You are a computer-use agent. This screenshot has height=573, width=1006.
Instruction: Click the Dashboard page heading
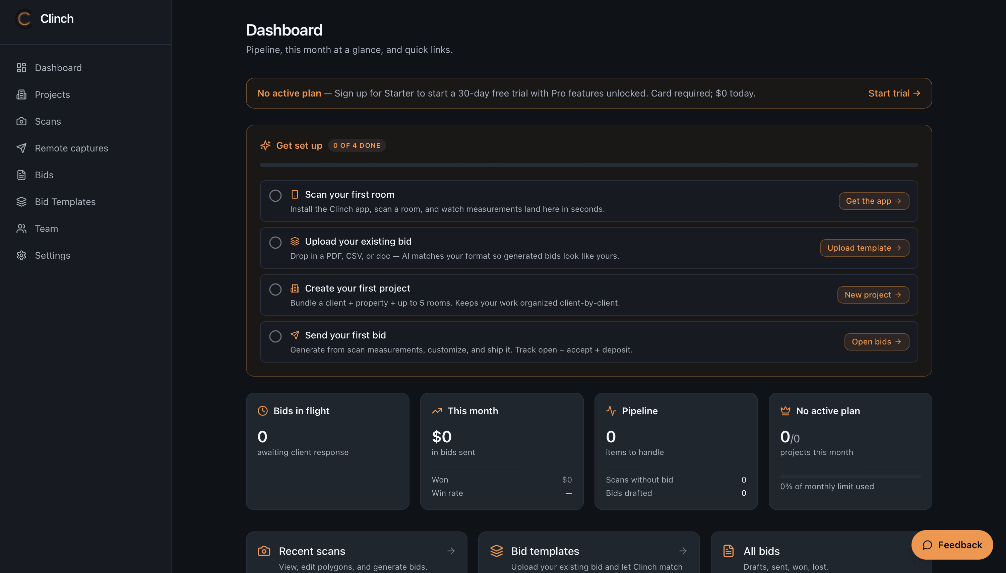pyautogui.click(x=284, y=30)
